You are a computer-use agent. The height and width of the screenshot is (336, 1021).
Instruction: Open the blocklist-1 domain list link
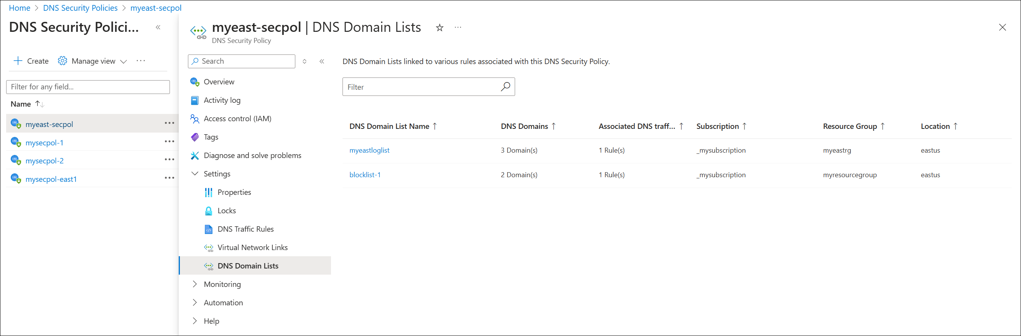click(365, 175)
